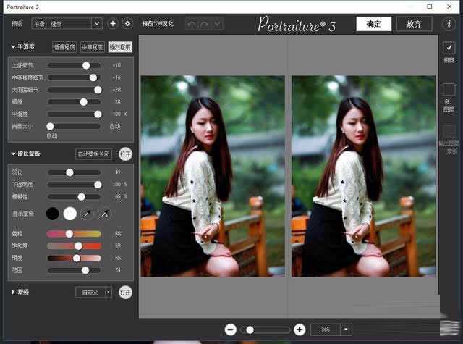
Task: Click the zoom out minus icon
Action: 230,330
